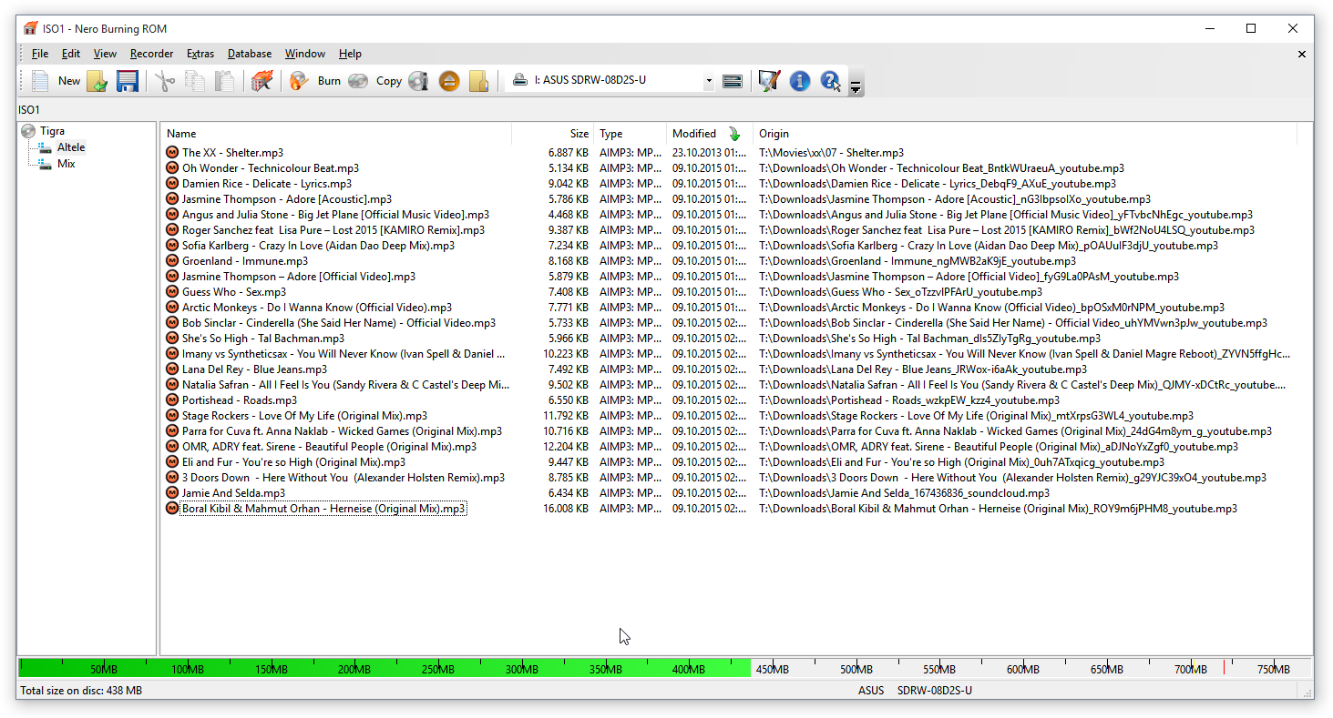The height and width of the screenshot is (718, 1333).
Task: Open the options icon with the pencil
Action: (x=769, y=81)
